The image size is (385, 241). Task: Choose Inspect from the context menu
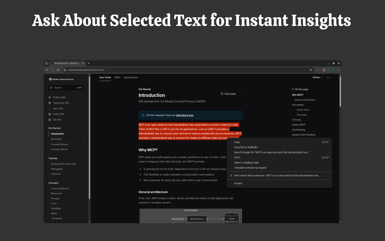(x=279, y=183)
